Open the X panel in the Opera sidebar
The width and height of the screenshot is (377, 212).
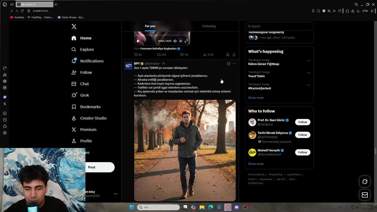tap(5, 104)
